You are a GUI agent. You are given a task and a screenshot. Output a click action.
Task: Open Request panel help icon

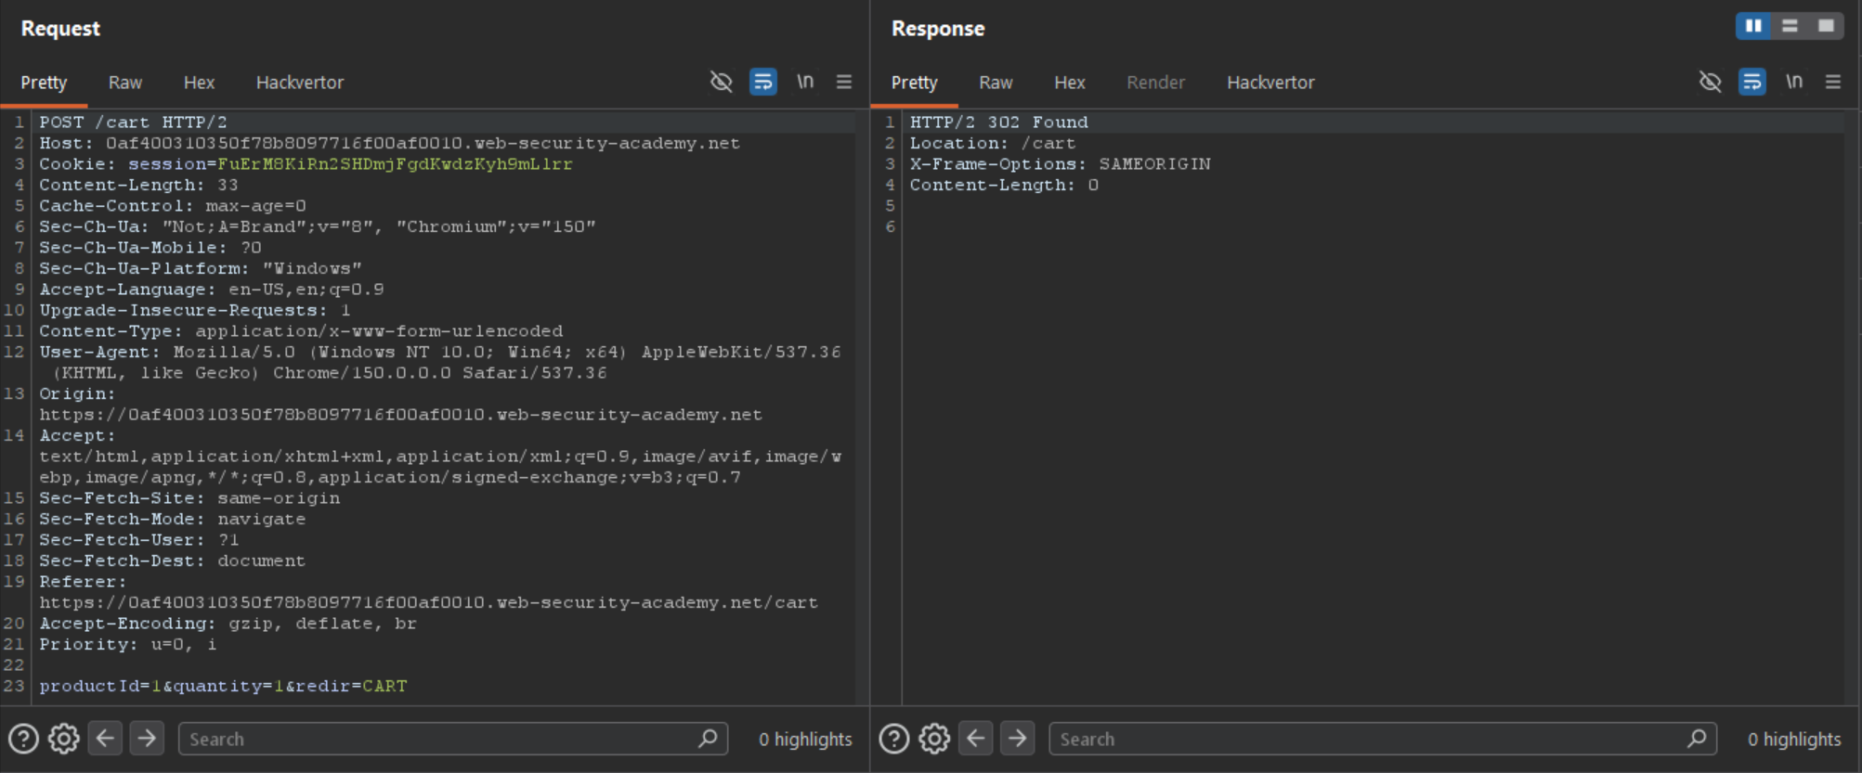[23, 739]
